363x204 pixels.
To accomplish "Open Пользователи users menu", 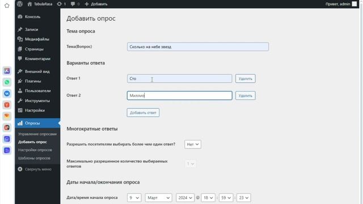I will click(37, 91).
